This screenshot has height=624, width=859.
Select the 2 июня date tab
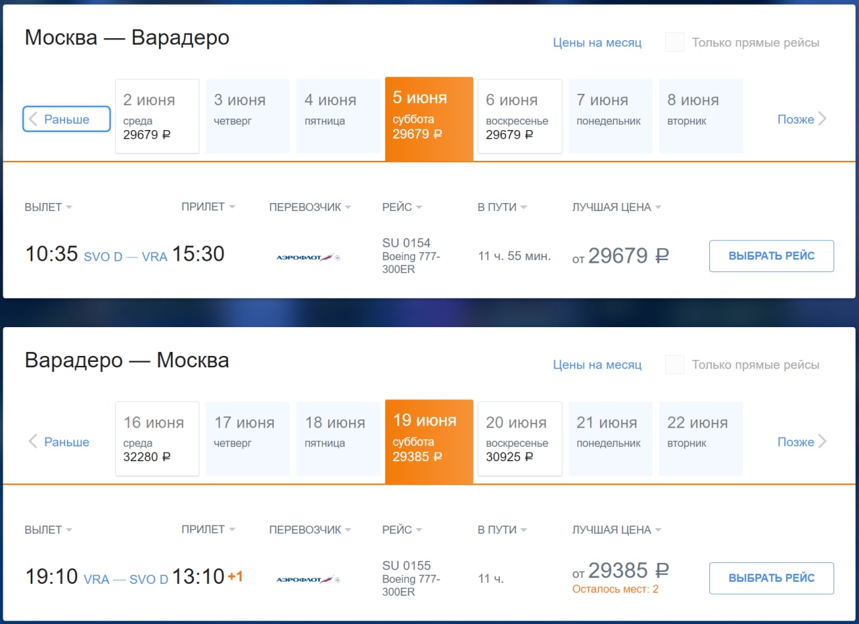click(157, 116)
